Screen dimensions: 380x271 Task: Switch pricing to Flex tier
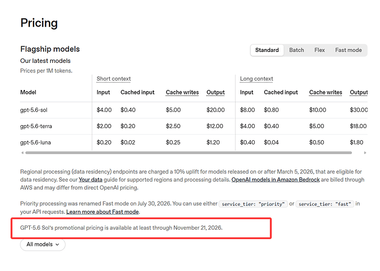click(x=319, y=50)
